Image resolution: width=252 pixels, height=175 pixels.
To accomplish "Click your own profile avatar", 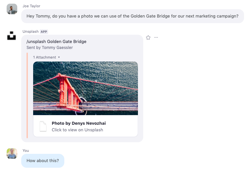I will 12,153.
